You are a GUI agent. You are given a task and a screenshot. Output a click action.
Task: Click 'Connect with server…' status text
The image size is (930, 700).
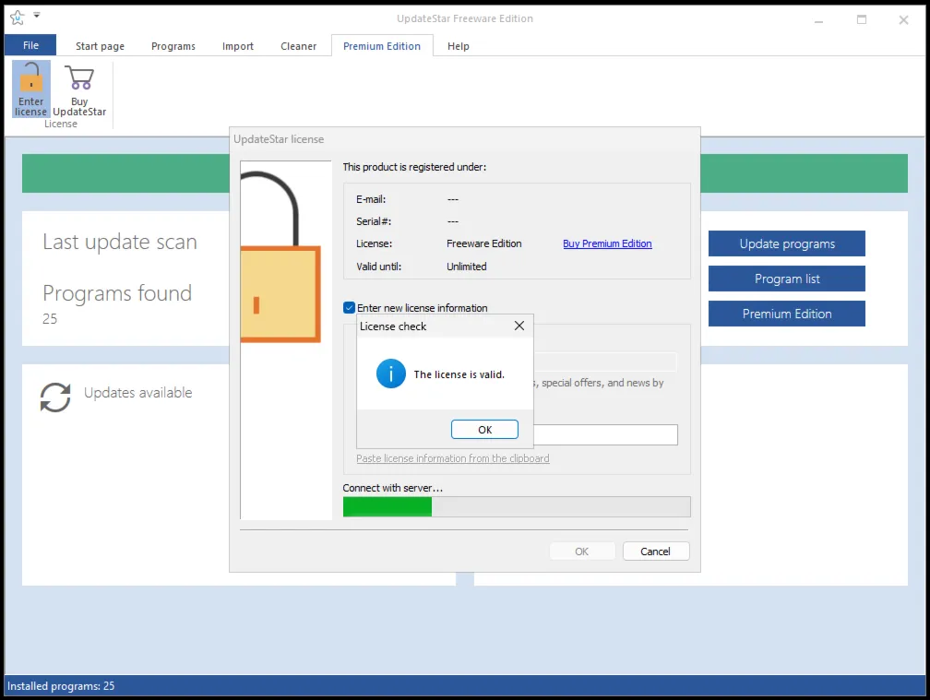click(x=393, y=488)
